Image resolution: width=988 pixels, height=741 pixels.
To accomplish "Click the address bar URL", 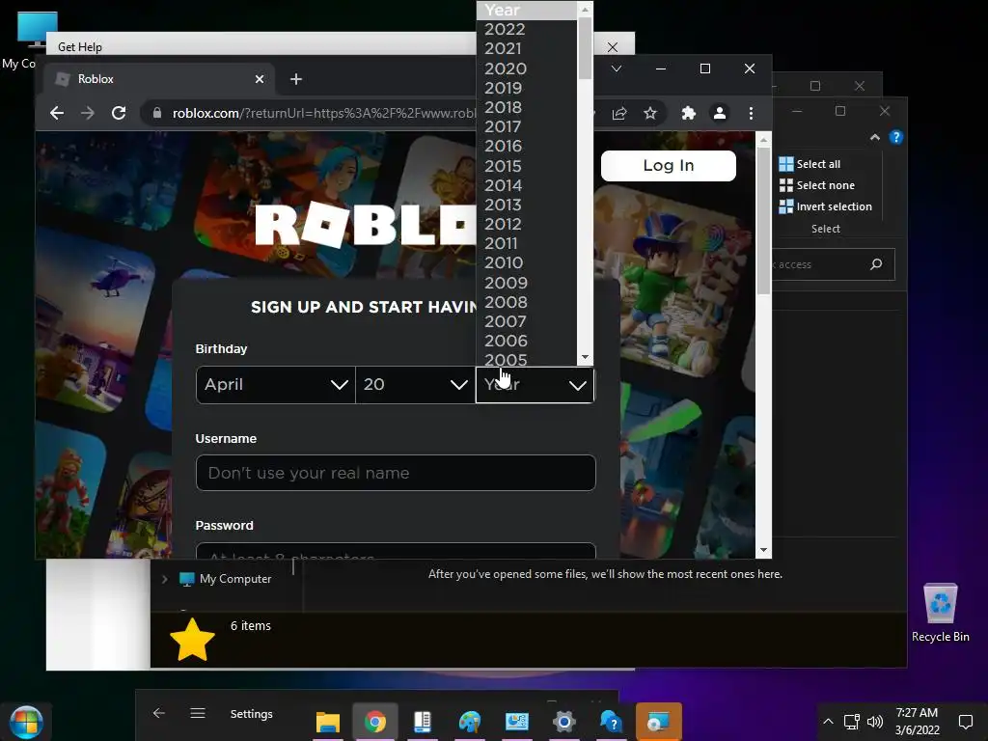I will (x=324, y=114).
